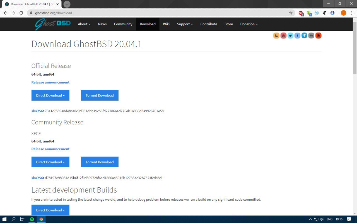Expand XFCE Community Release Direct Download dropdown
Image resolution: width=357 pixels, height=223 pixels.
50,162
